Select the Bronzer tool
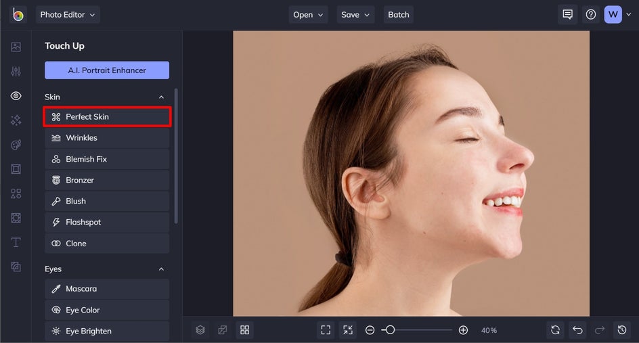639x343 pixels. [107, 180]
